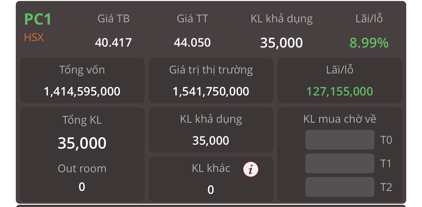
Task: Open the Tổng vốn card
Action: [x=82, y=81]
